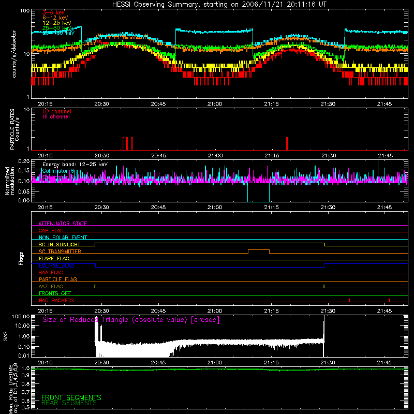
Task: Select the 'NON SOLAR EVENT' flag label
Action: pos(63,238)
